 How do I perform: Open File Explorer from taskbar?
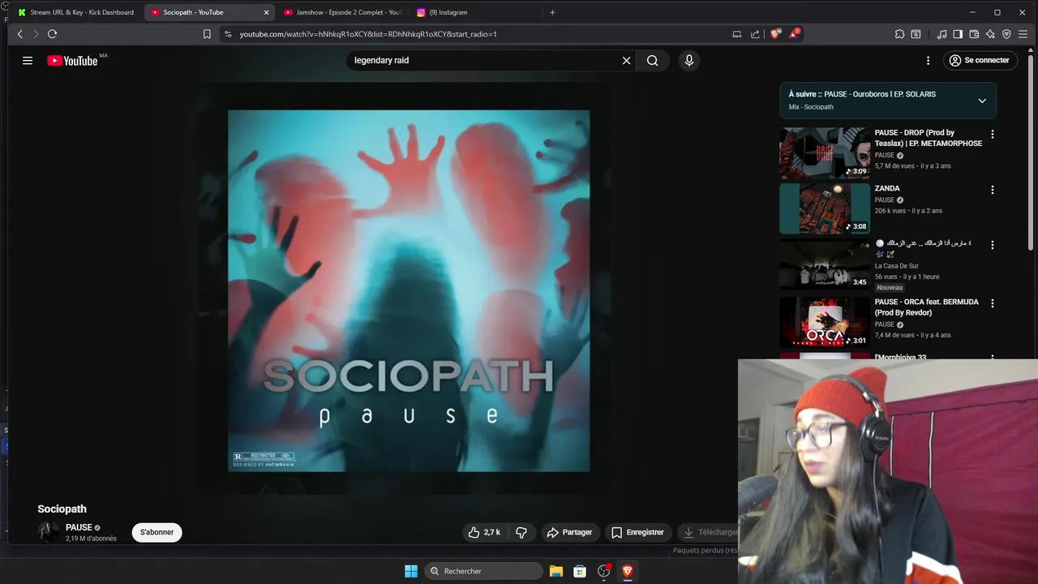coord(556,571)
